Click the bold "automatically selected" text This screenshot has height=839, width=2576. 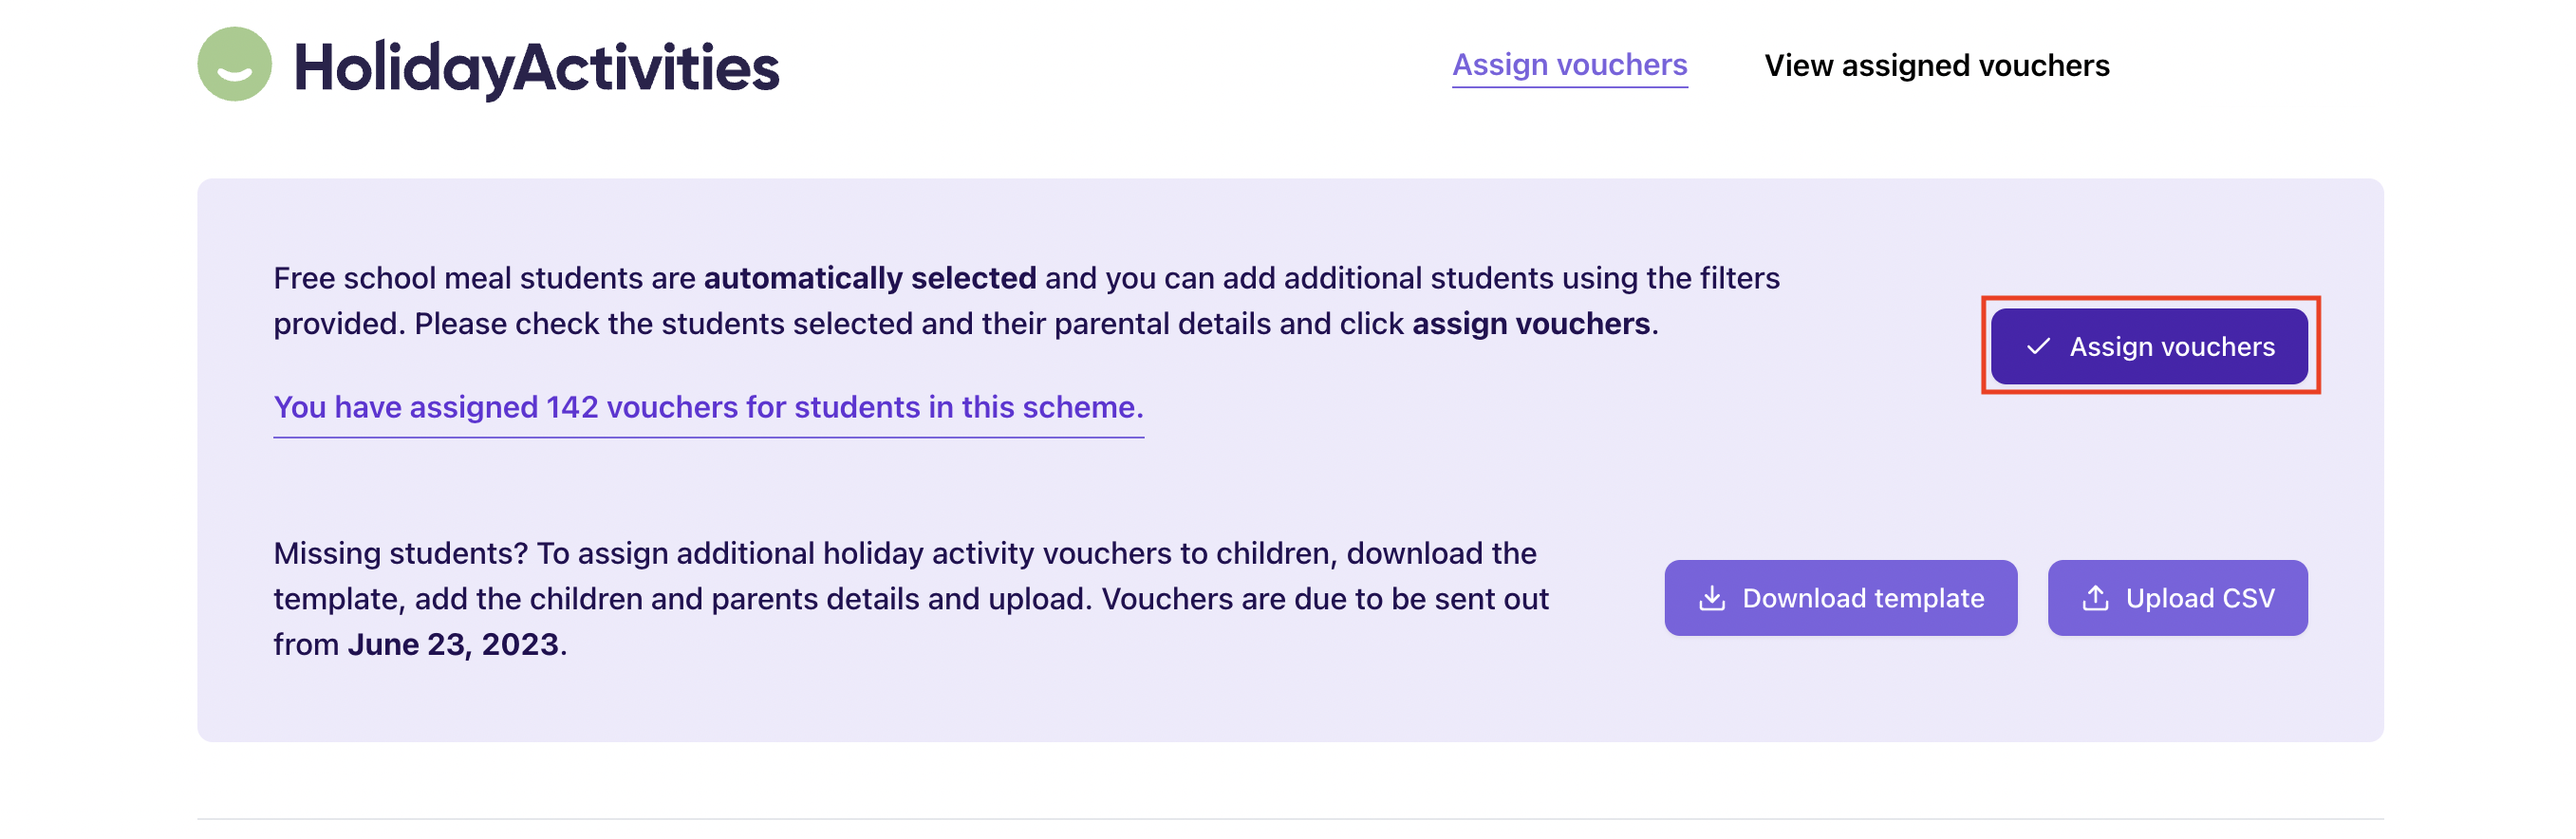pos(870,278)
